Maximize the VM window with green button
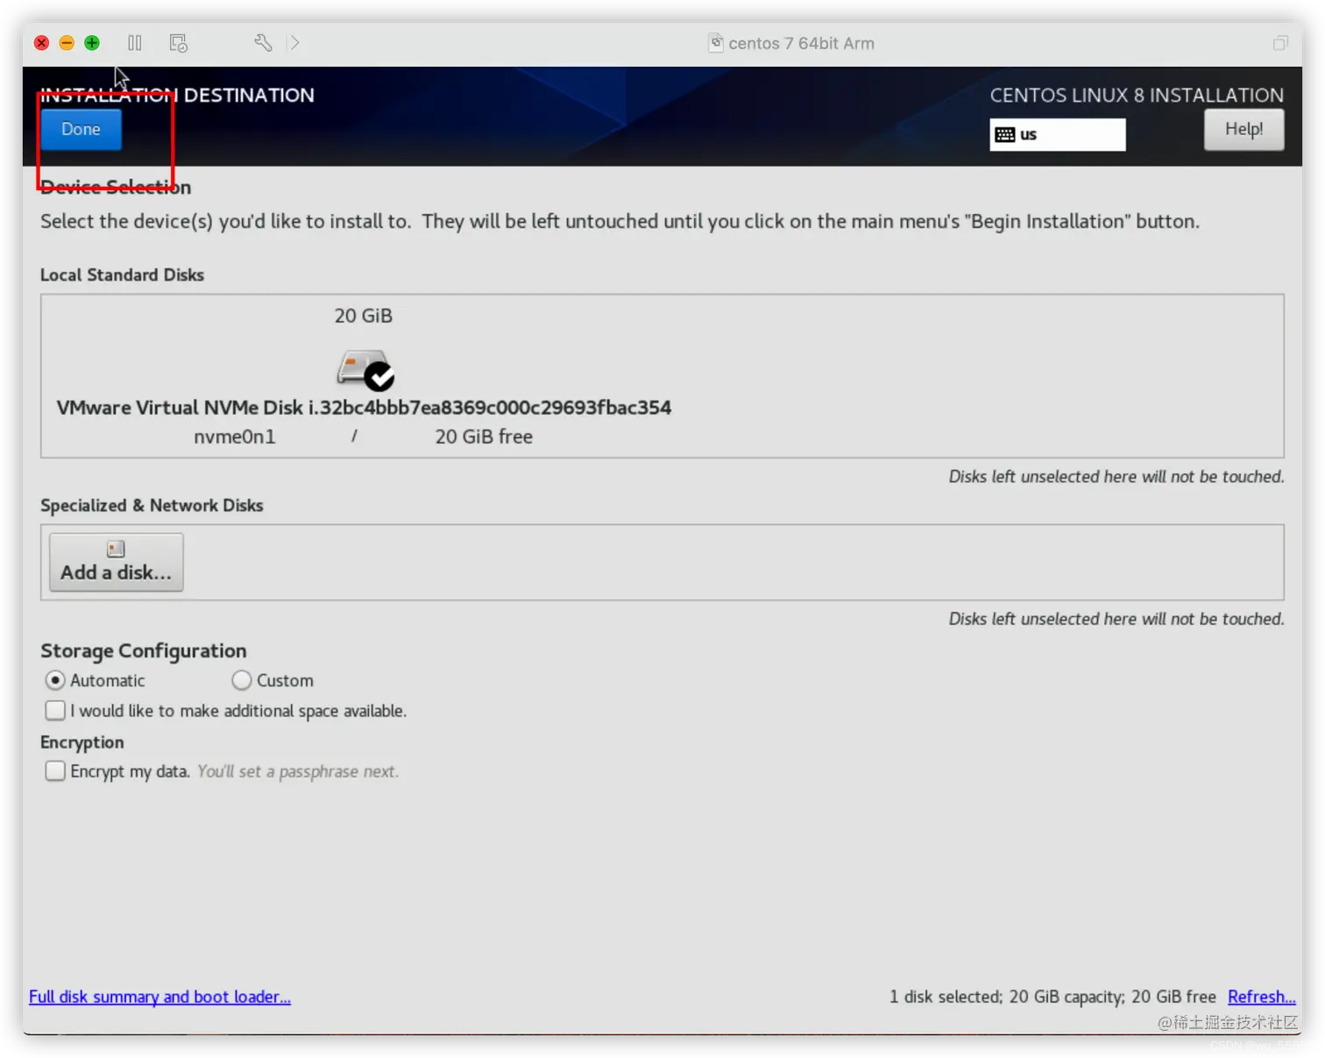The height and width of the screenshot is (1058, 1325). (92, 43)
